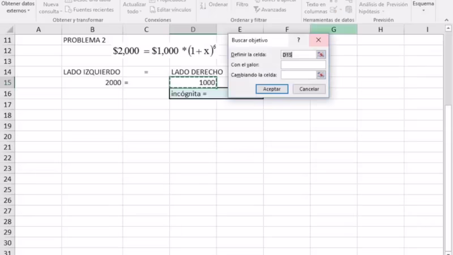Select row 25 header
453x255 pixels.
[x=7, y=190]
